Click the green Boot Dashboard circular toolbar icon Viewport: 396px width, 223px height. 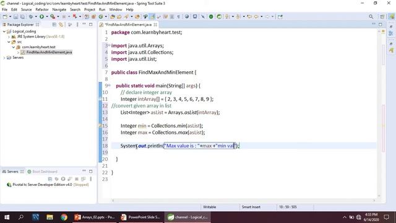click(211, 17)
